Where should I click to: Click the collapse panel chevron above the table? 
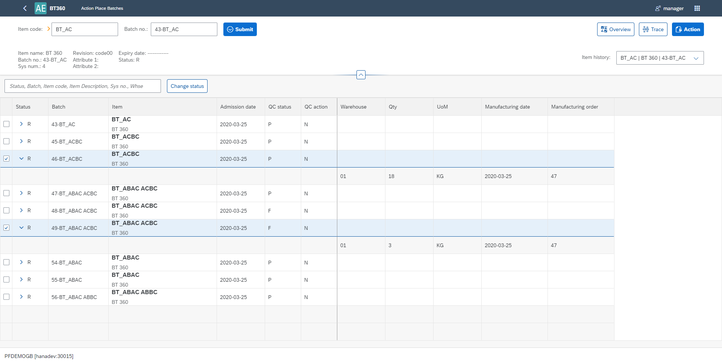tap(361, 74)
